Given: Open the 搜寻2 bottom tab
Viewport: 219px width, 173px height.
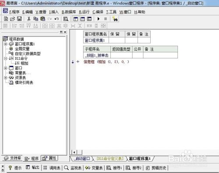Looking at the screenshot, I should pos(134,168).
